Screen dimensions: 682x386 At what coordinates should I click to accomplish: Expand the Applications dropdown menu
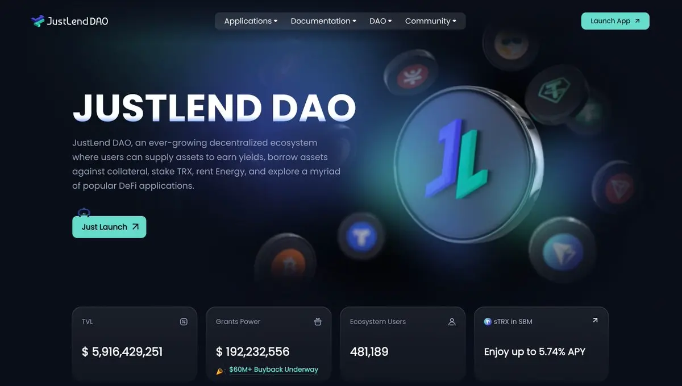click(x=251, y=21)
